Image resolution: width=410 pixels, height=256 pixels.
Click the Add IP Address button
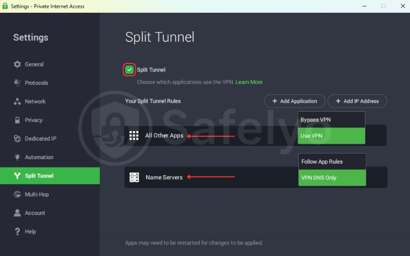(357, 101)
